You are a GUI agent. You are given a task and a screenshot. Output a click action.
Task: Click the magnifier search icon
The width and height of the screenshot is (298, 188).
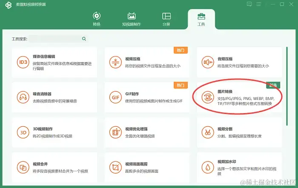click(x=84, y=39)
